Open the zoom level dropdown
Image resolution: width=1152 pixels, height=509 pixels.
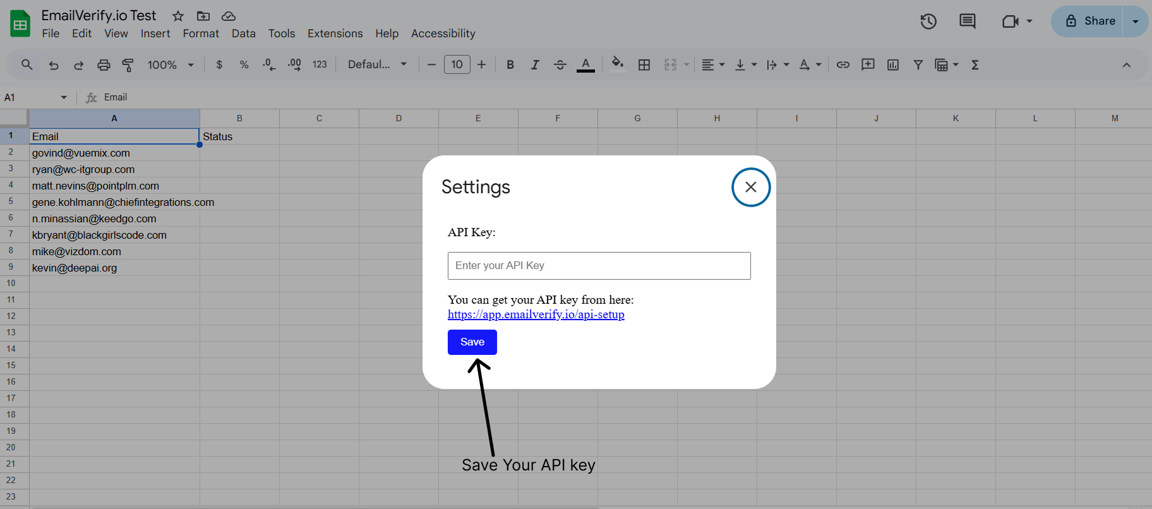(171, 64)
